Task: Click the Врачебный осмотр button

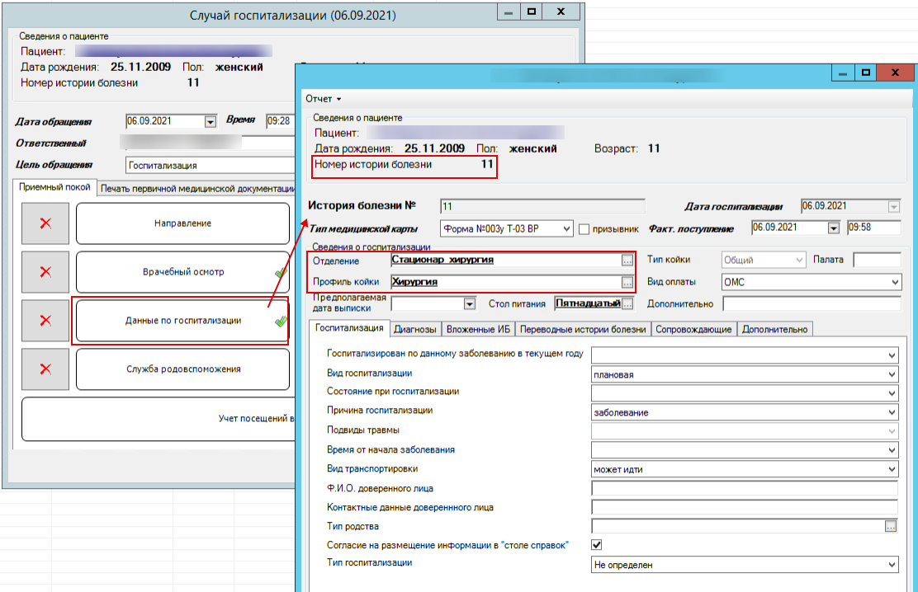Action: (182, 272)
